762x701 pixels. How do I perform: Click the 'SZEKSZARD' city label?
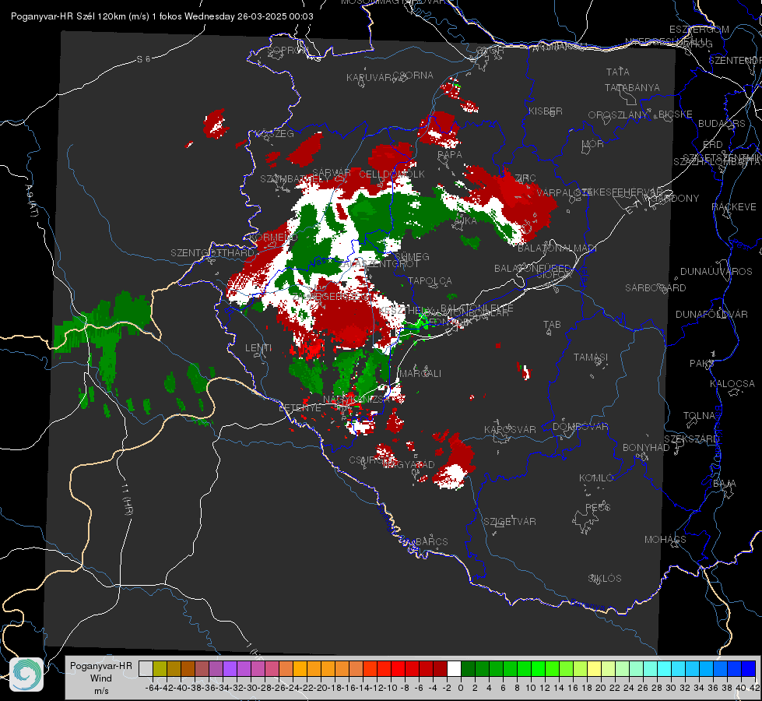692,439
